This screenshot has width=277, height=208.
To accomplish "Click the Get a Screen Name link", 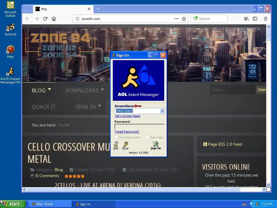I will click(128, 116).
